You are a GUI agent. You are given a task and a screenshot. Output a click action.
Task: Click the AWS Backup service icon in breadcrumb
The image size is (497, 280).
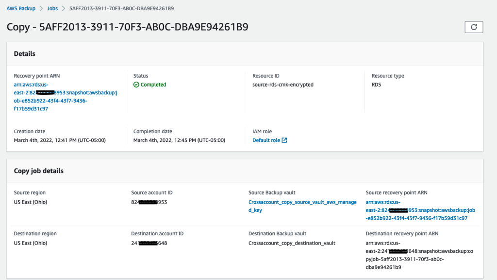(21, 8)
